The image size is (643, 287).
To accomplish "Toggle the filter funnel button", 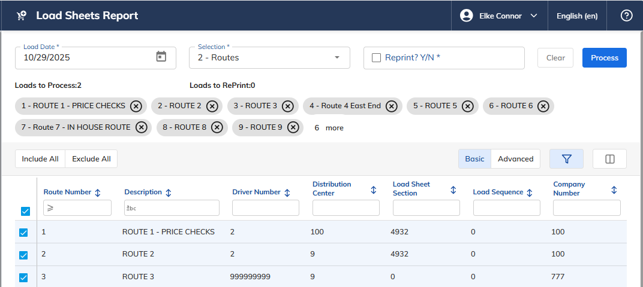I will click(x=566, y=158).
